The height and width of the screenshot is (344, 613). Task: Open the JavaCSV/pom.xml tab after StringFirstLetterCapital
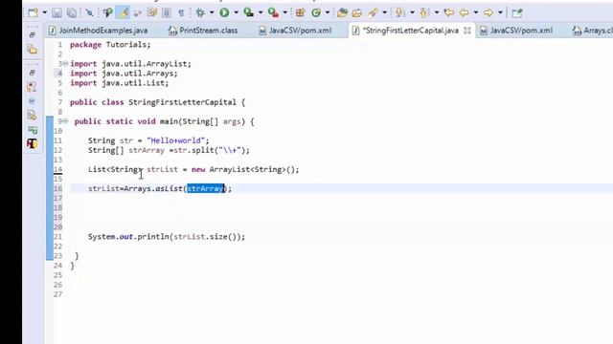(516, 31)
